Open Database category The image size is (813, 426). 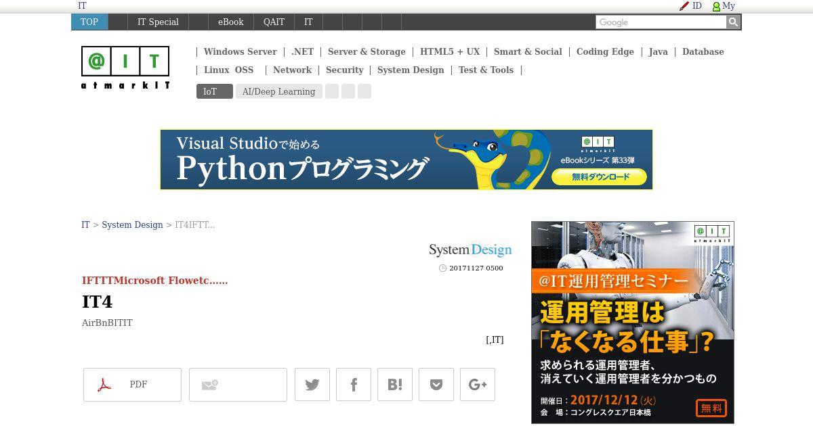703,51
